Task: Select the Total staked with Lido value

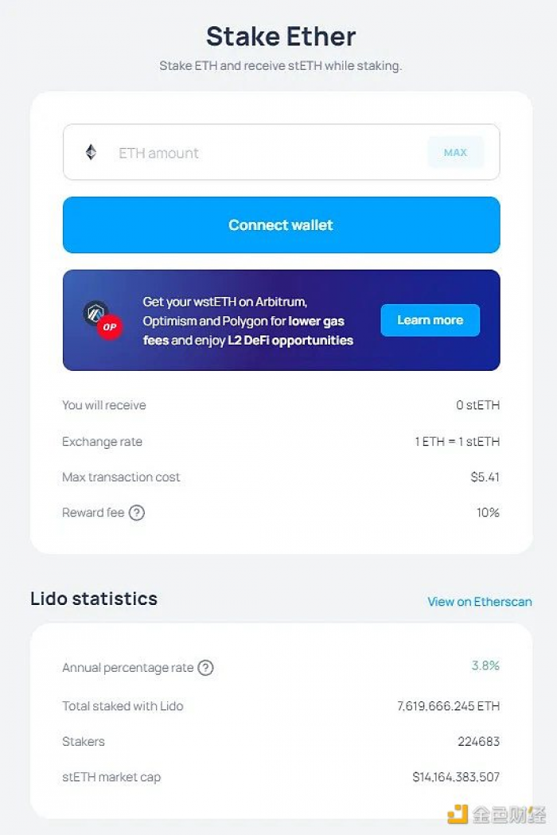Action: click(448, 706)
